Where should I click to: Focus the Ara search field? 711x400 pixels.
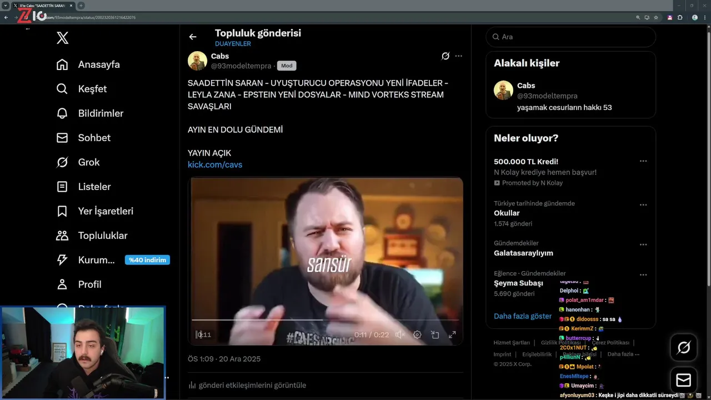coord(571,37)
